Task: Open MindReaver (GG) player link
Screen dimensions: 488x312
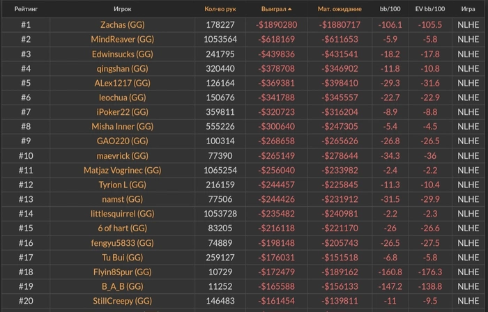Action: (122, 39)
